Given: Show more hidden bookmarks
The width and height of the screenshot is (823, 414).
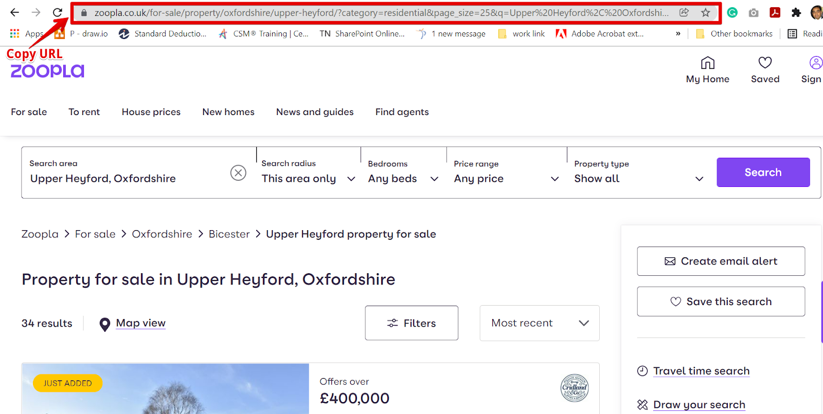Looking at the screenshot, I should click(678, 33).
